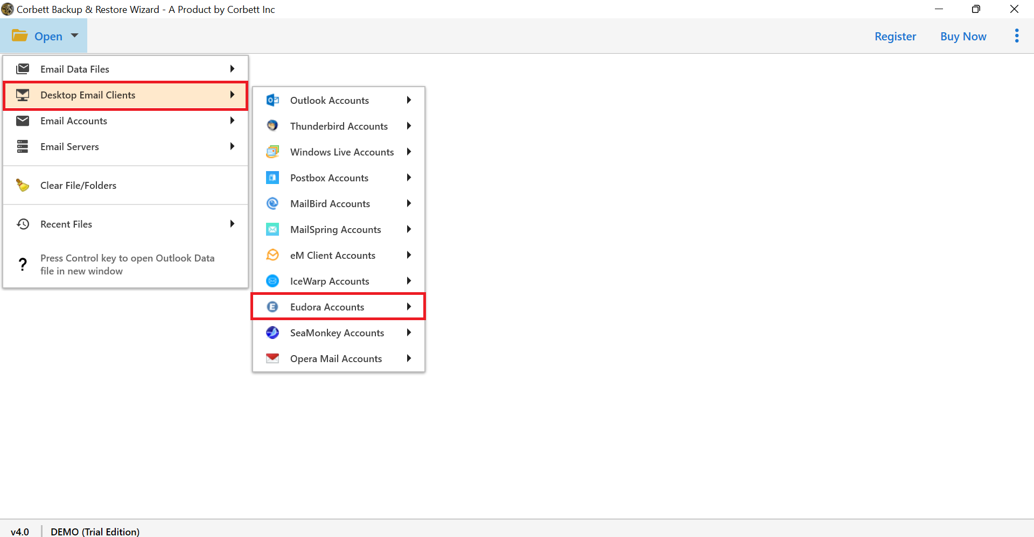Select Recent Files menu entry
Image resolution: width=1034 pixels, height=537 pixels.
125,224
